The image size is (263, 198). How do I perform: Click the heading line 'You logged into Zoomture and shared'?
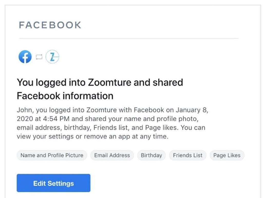[x=100, y=83]
